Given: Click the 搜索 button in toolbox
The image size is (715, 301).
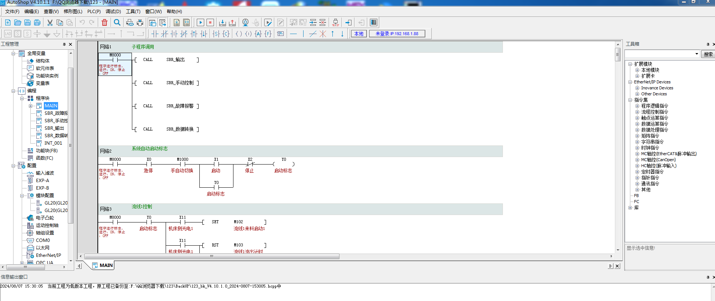Looking at the screenshot, I should coord(708,54).
